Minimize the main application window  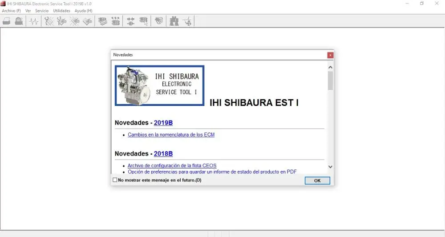coord(407,4)
